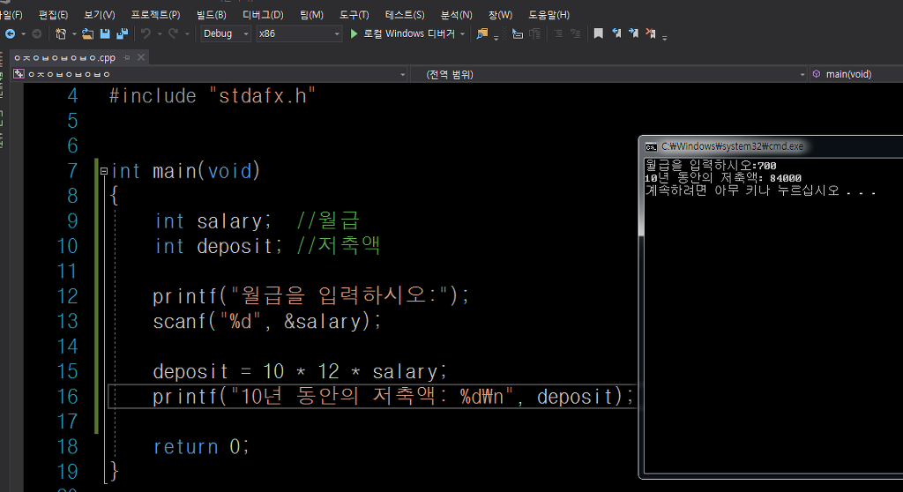
Task: Click the main(void) member icon
Action: [816, 74]
